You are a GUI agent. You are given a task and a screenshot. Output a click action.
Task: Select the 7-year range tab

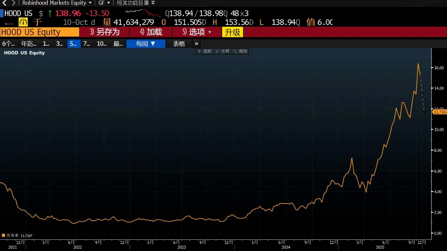click(87, 44)
